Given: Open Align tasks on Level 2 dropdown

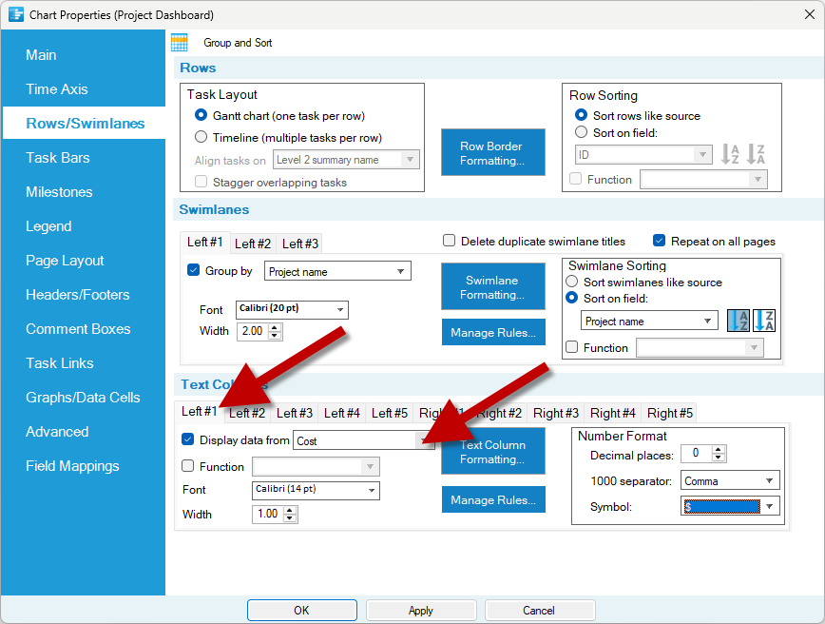Looking at the screenshot, I should (346, 160).
